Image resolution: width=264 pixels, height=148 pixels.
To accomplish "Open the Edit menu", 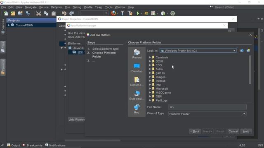I will (x=11, y=7).
